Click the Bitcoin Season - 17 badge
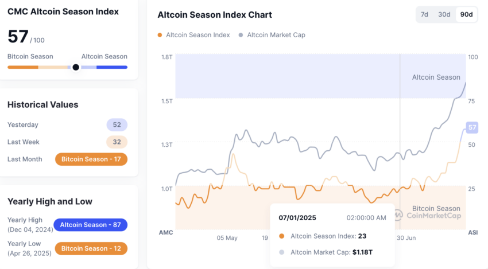 91,159
